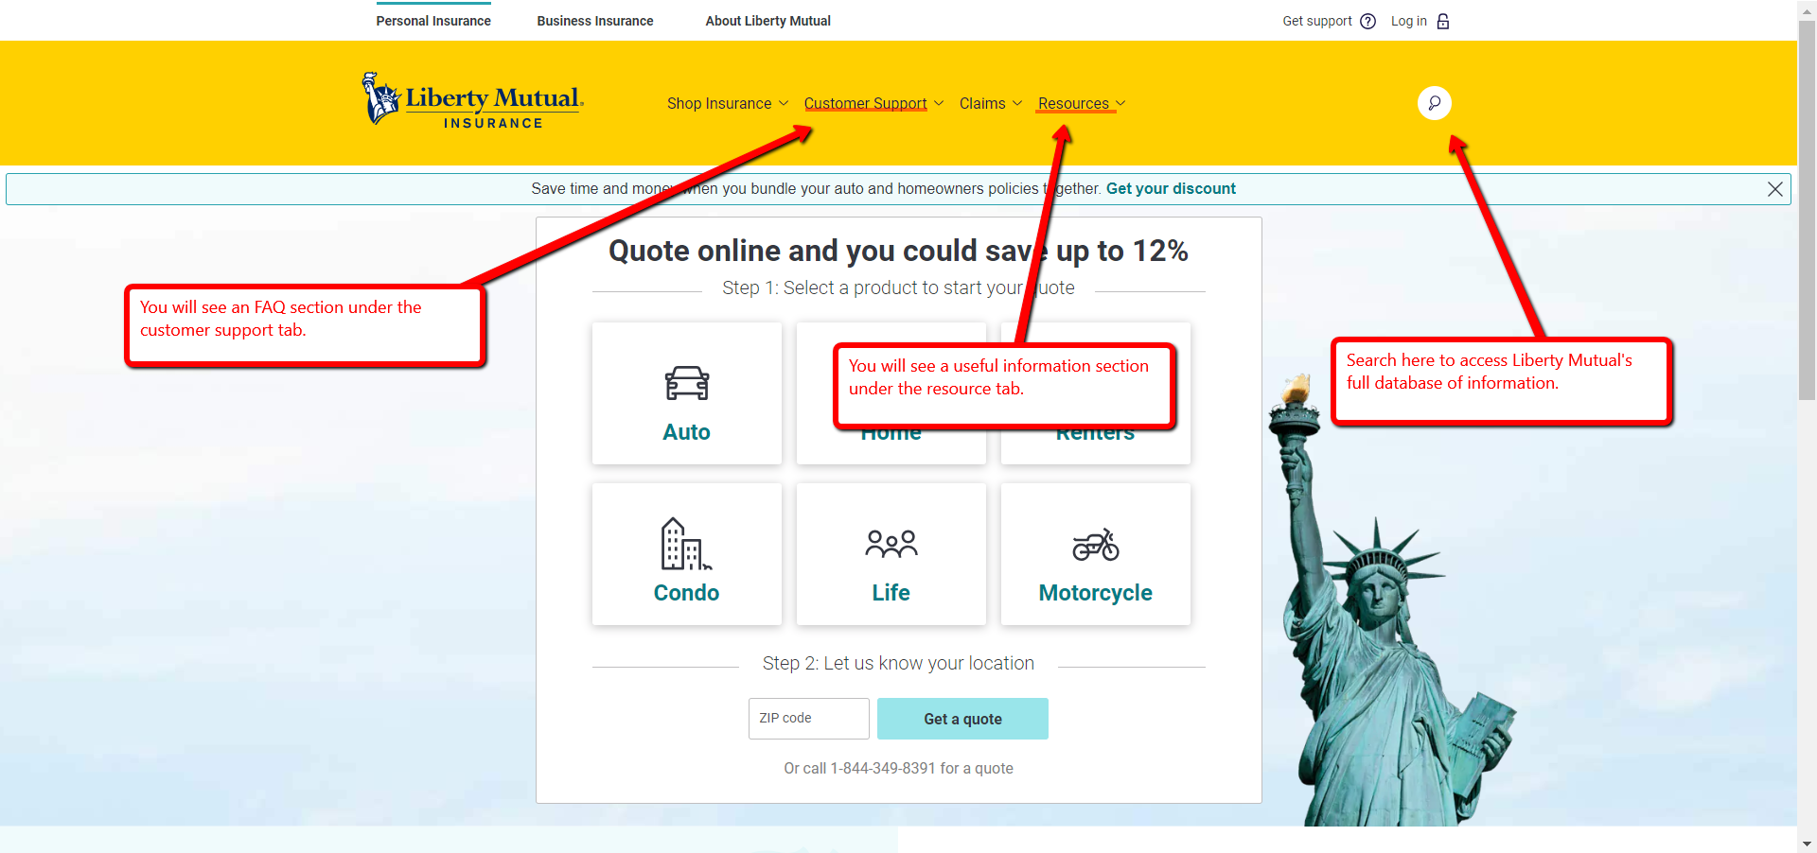The width and height of the screenshot is (1817, 853).
Task: Expand the Claims chevron
Action: tap(1017, 103)
